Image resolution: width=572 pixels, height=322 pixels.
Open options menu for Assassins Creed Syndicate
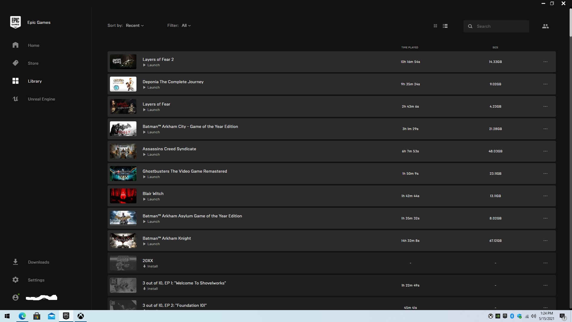click(545, 151)
